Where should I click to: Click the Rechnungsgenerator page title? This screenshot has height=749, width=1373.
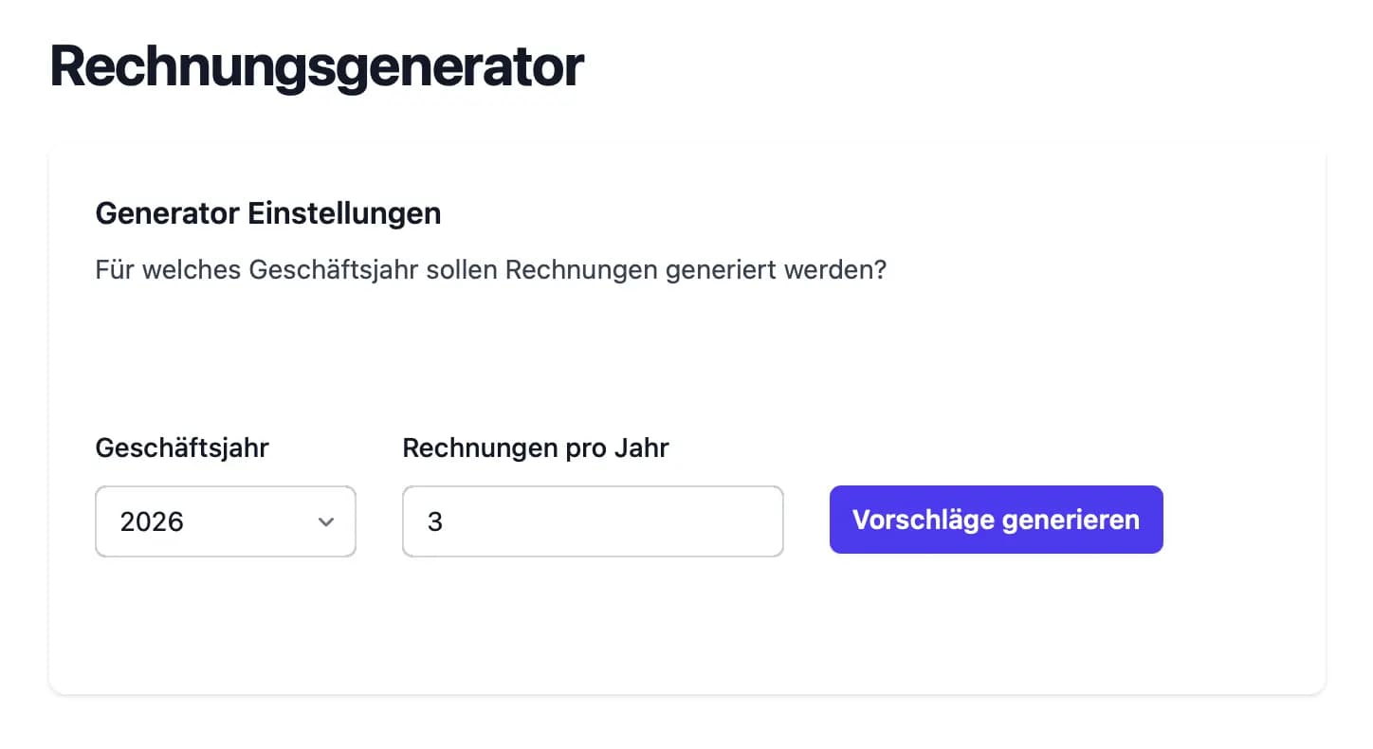click(317, 64)
